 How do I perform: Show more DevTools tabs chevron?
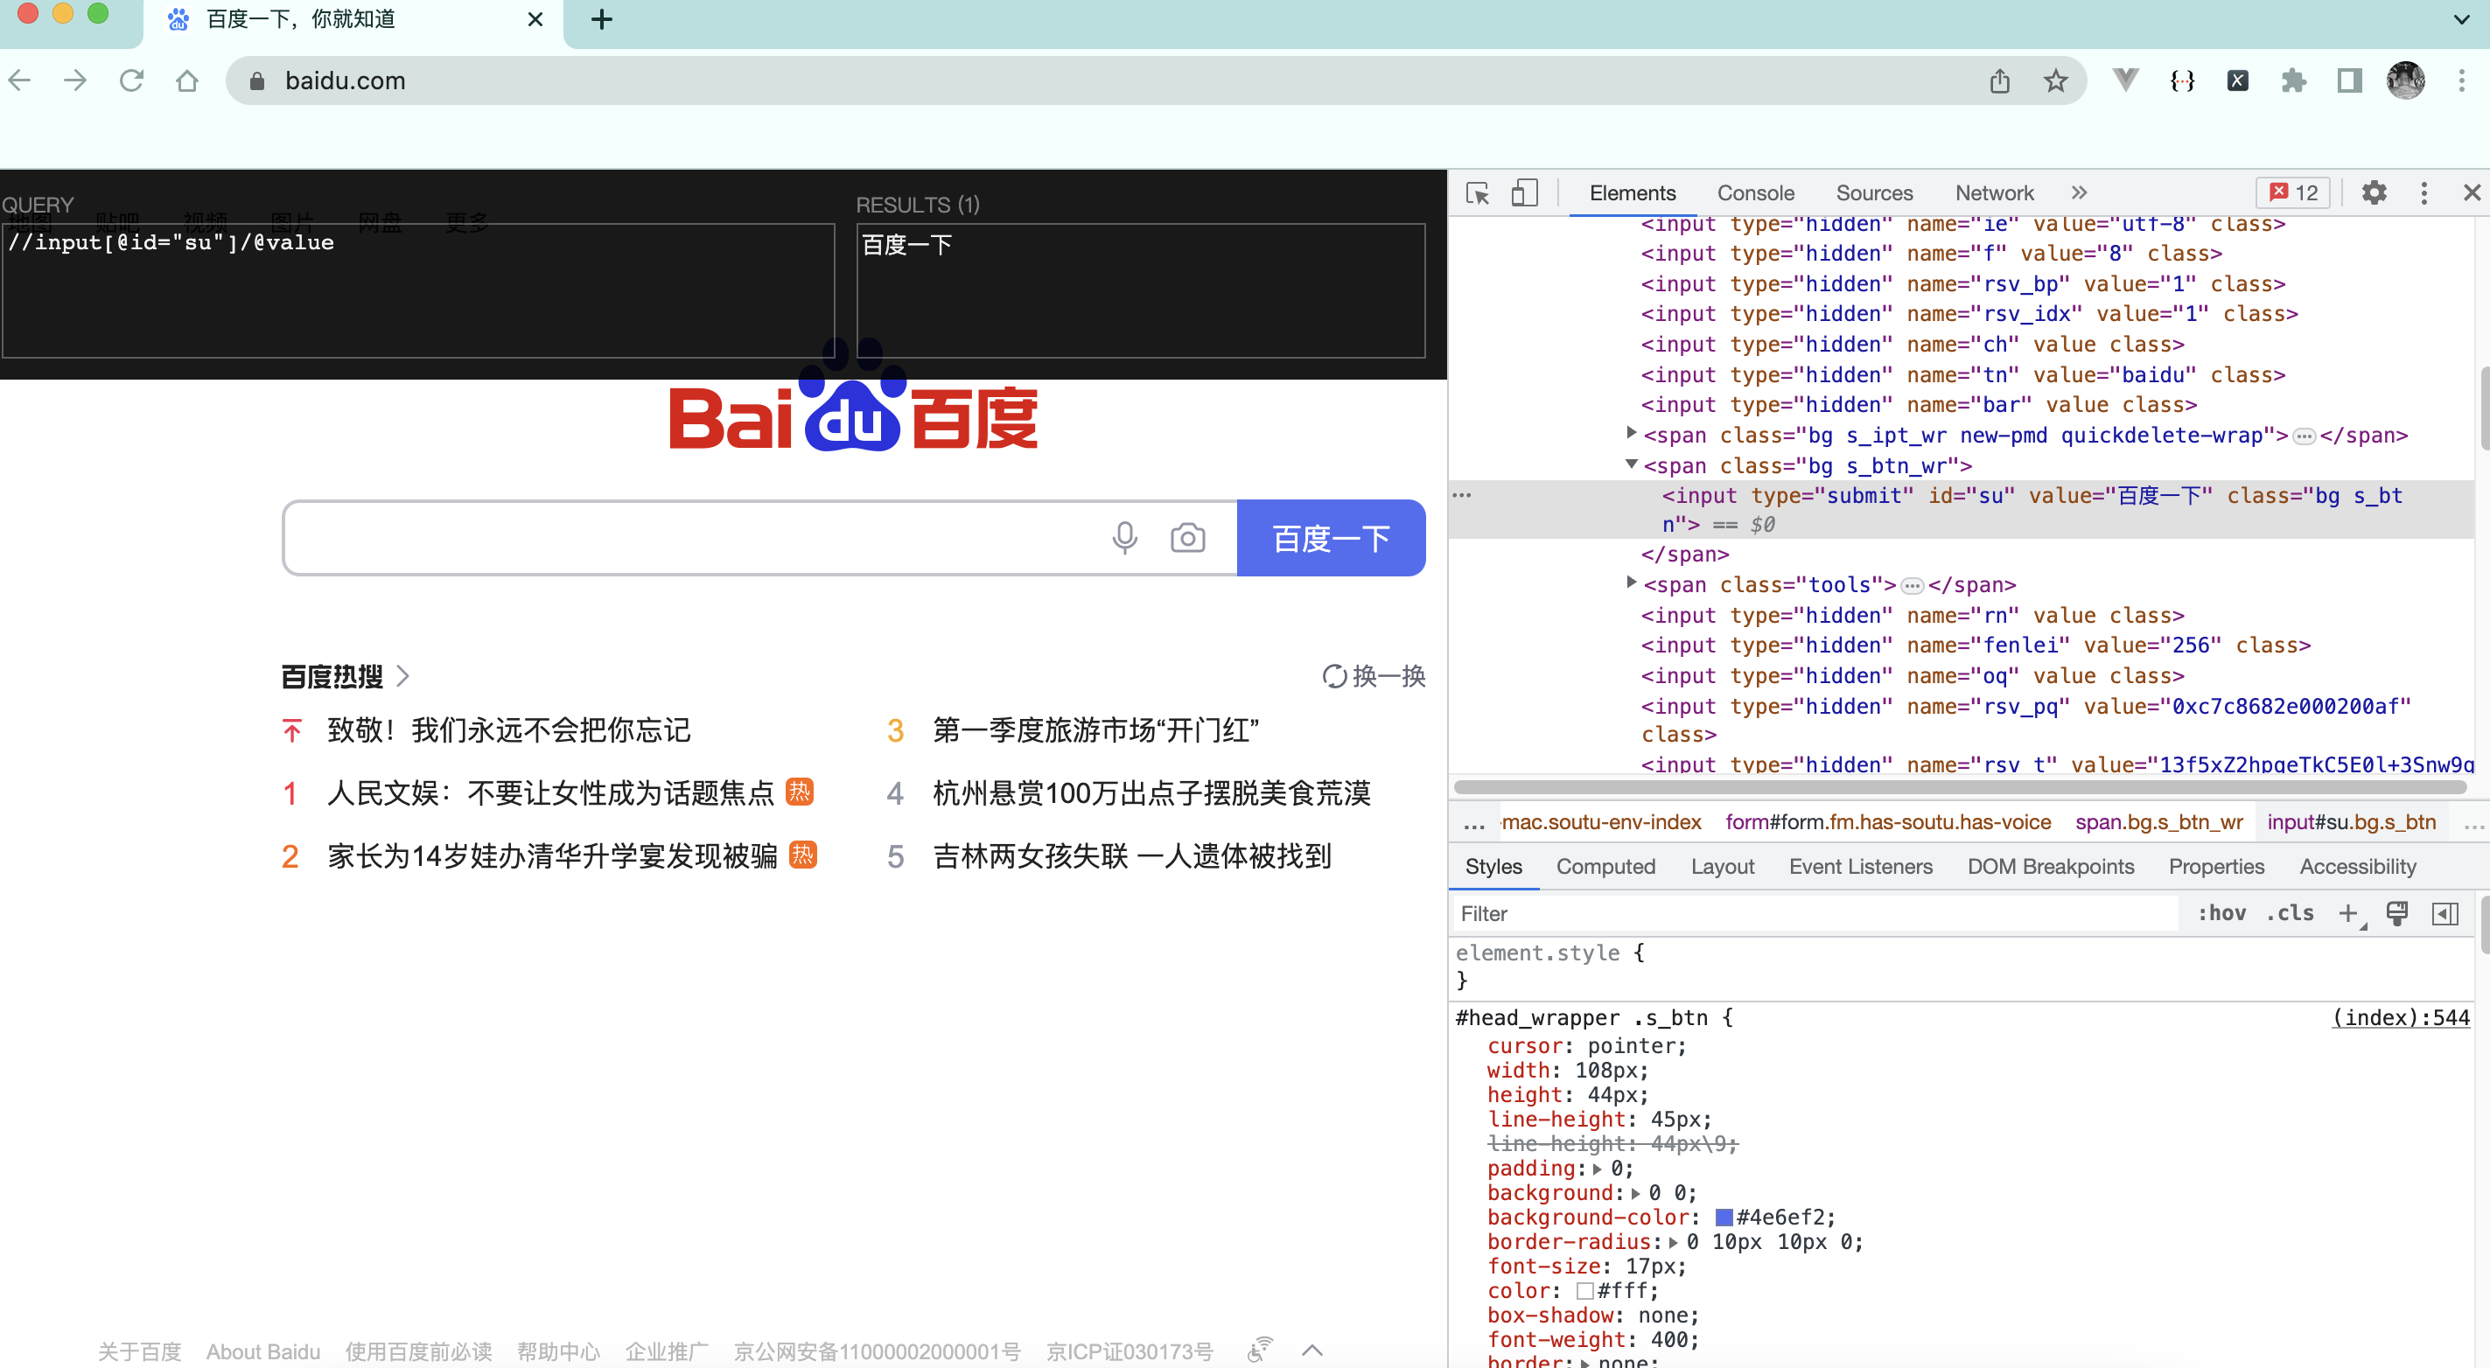point(2079,193)
